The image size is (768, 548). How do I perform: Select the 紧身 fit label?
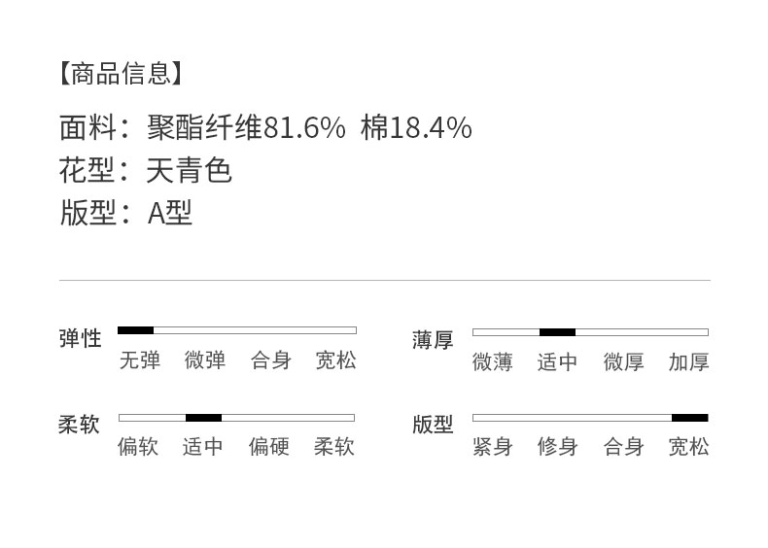492,447
